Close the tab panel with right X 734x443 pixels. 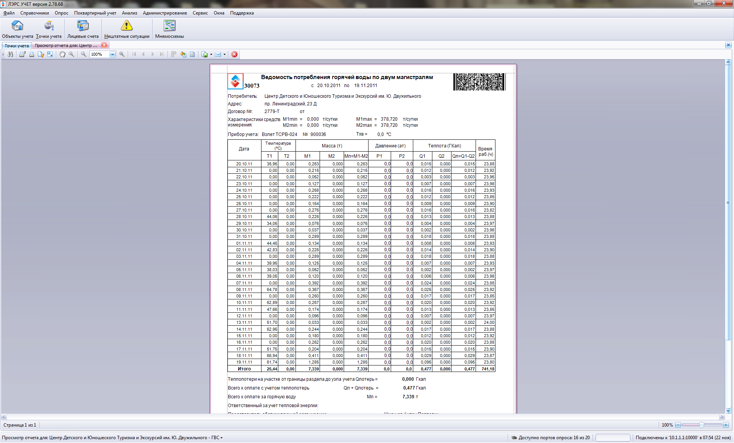tap(728, 45)
